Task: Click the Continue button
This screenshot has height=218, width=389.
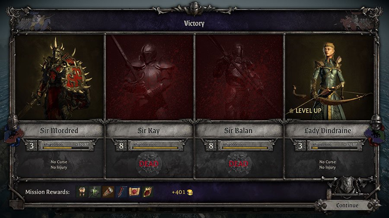Action: pyautogui.click(x=347, y=206)
